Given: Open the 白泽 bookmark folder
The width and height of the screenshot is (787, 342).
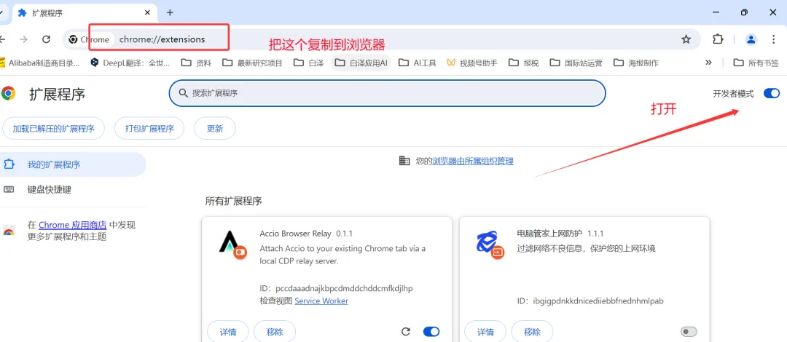Looking at the screenshot, I should pyautogui.click(x=309, y=63).
